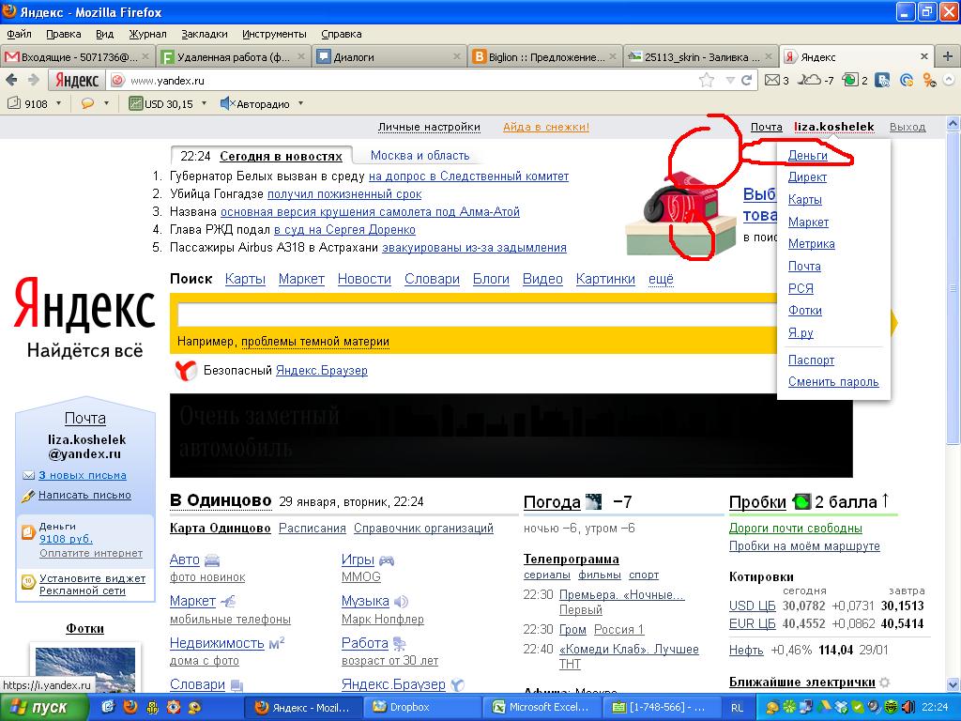The height and width of the screenshot is (721, 961).
Task: Expand the ещё link for more services
Action: [x=661, y=279]
